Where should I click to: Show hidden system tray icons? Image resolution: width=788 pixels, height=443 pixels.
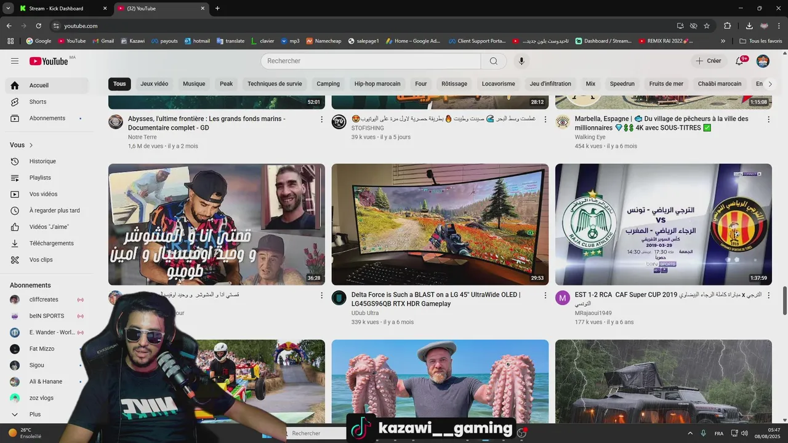(689, 433)
